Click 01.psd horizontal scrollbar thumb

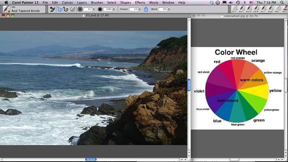tap(91, 160)
